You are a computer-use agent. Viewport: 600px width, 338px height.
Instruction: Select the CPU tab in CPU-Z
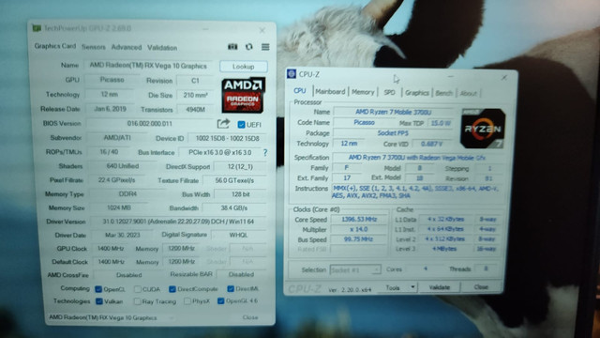300,91
